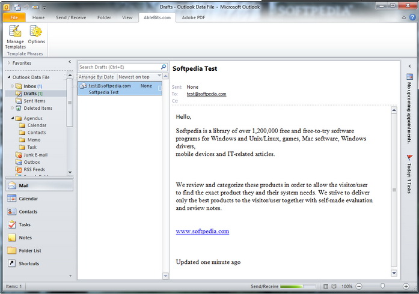Expand the To-Do bar chevron
This screenshot has width=419, height=294.
tap(409, 66)
